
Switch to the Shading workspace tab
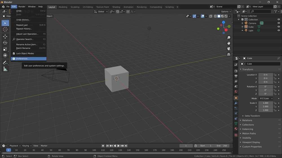point(116,7)
